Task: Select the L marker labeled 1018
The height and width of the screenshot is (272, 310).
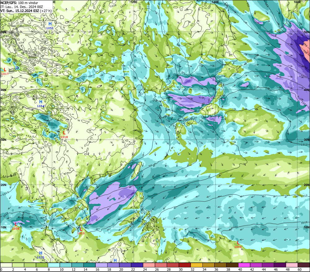Action: pyautogui.click(x=64, y=133)
